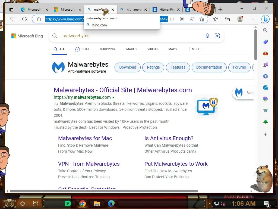Open IMAGES search results
Viewport: 278px width, 209px height.
131,49
